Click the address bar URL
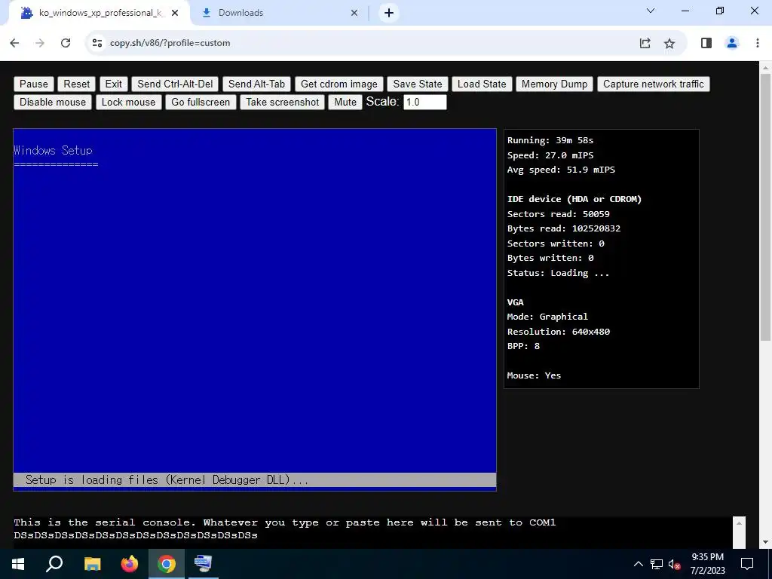This screenshot has width=772, height=579. [x=170, y=43]
